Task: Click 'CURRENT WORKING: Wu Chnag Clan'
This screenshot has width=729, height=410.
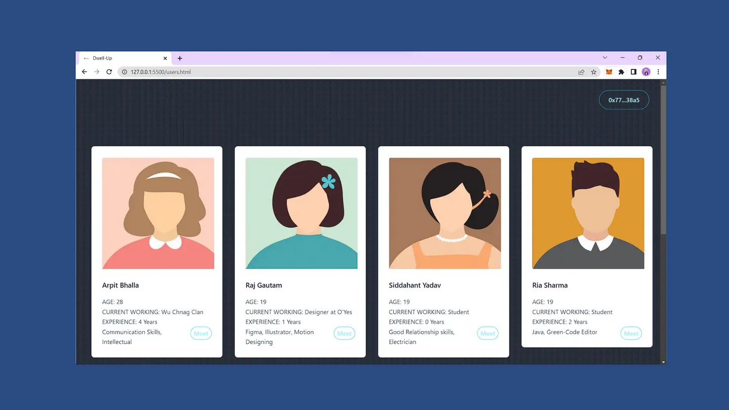Action: click(x=153, y=312)
